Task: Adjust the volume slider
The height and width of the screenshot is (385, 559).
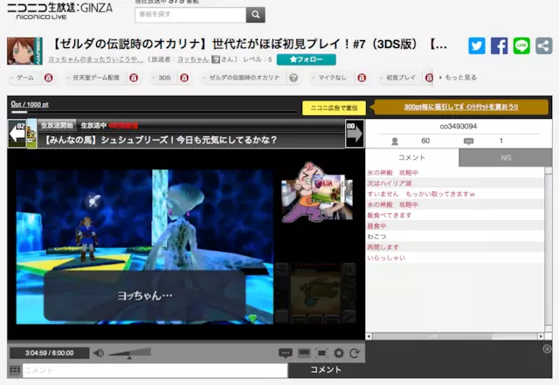Action: click(x=130, y=353)
